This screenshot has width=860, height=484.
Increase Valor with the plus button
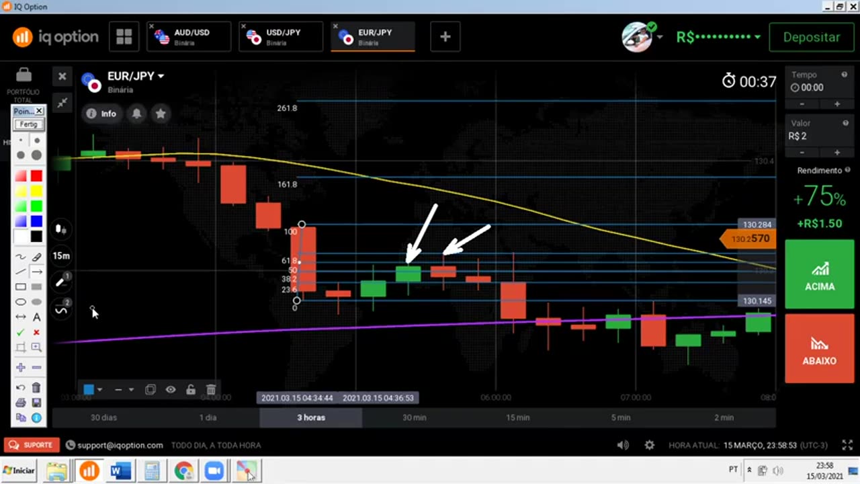pos(837,153)
